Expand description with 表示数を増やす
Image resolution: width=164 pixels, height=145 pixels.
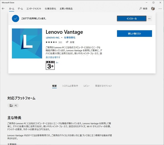[53, 57]
